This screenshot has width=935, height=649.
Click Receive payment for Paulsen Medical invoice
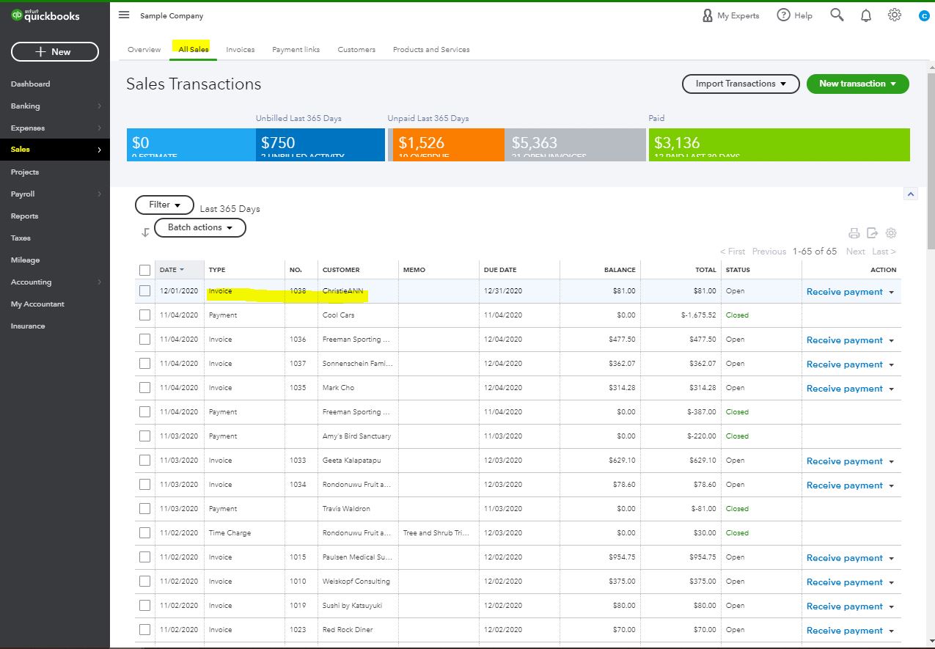pyautogui.click(x=845, y=558)
